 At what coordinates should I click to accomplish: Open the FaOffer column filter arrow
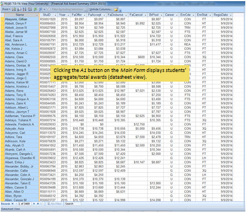pyautogui.click(x=84, y=15)
